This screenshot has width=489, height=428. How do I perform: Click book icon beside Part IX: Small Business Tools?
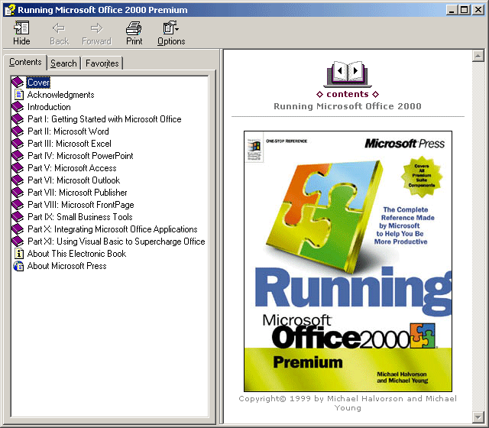tap(18, 217)
